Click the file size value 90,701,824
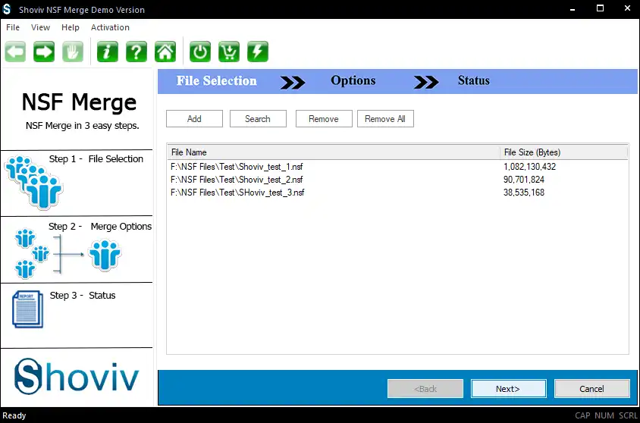Screen dimensions: 640x423 pos(524,180)
